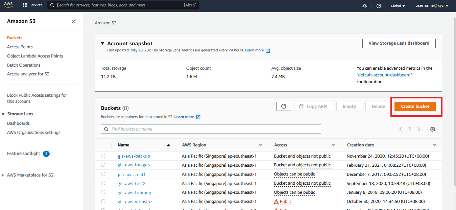Open Object Lambda Access Points
The width and height of the screenshot is (456, 210).
pos(35,56)
